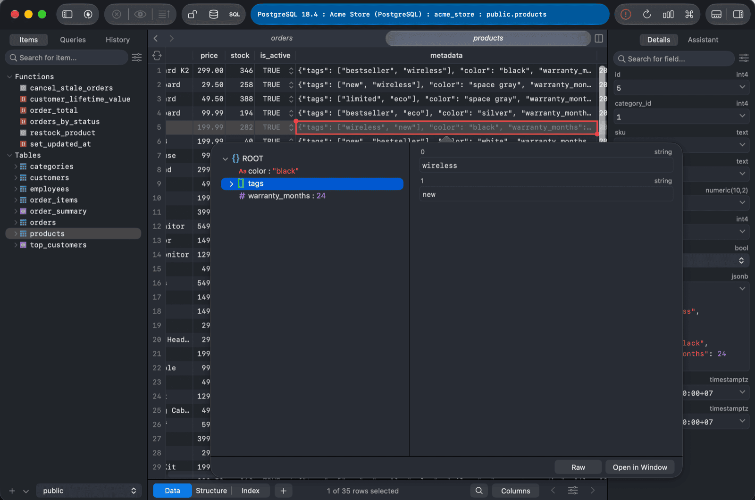Open the bar chart metrics icon
The image size is (755, 500).
click(668, 14)
